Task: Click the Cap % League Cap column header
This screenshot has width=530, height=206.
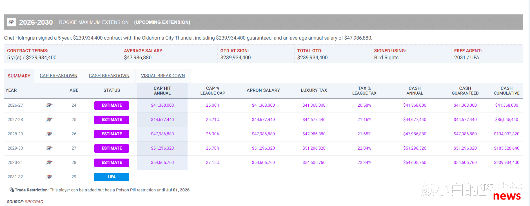Action: (213, 91)
